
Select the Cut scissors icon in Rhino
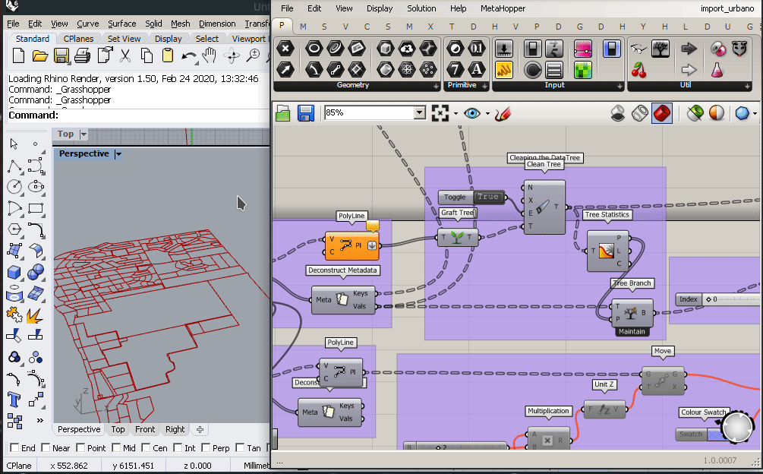(x=125, y=56)
